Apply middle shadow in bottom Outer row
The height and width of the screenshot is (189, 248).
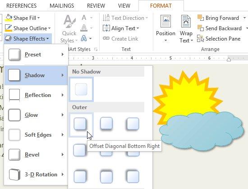pyautogui.click(x=106, y=176)
